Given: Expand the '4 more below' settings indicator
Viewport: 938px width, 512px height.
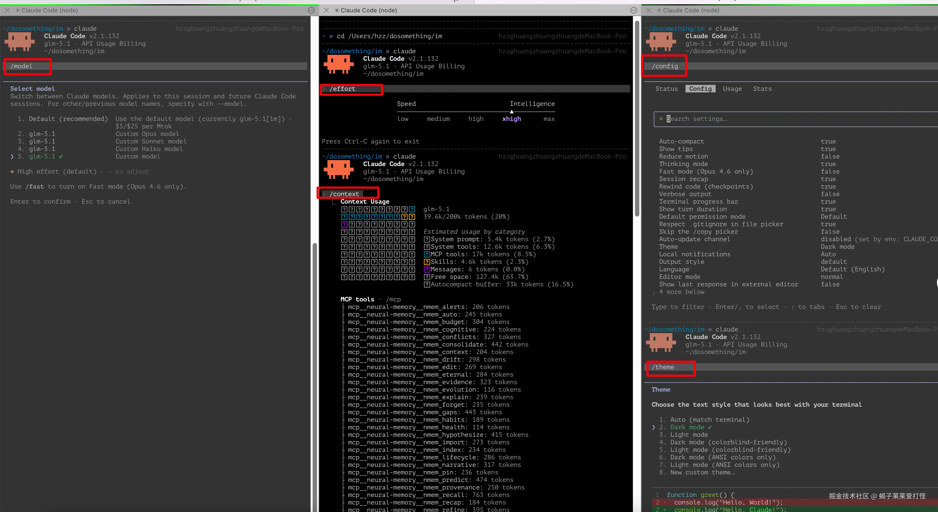Looking at the screenshot, I should (x=678, y=292).
